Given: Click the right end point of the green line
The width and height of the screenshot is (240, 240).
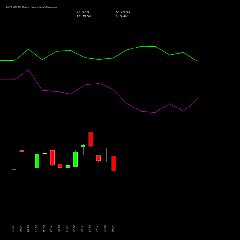Looking at the screenshot, I should click(198, 61).
